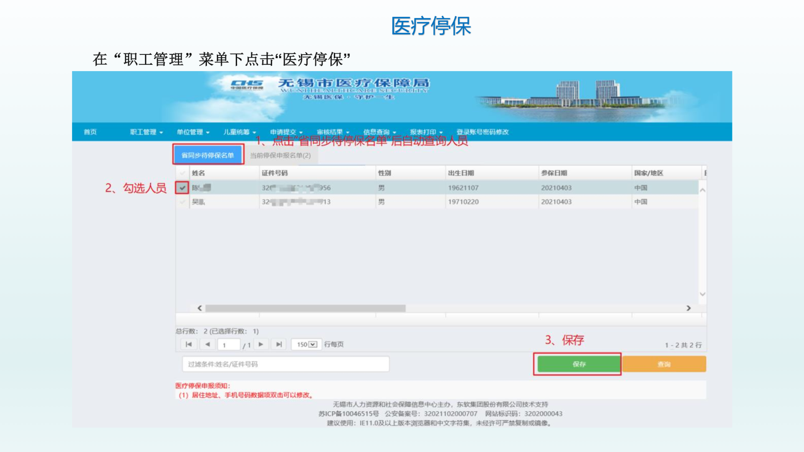Uncheck the first row checkbox
The image size is (804, 452).
[182, 188]
